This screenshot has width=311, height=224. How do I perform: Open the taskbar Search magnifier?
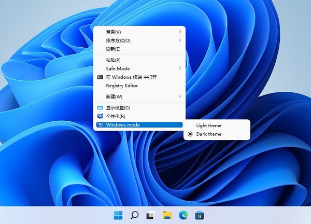tap(134, 215)
